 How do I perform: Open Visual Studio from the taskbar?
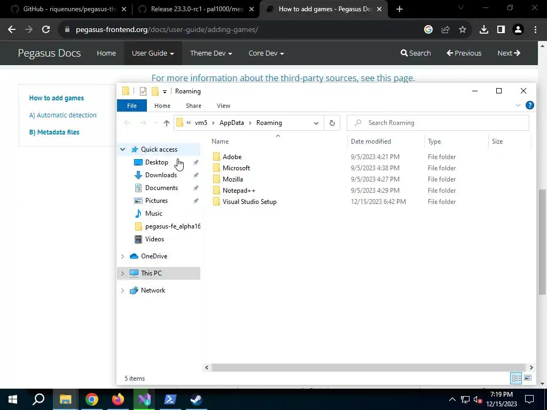pyautogui.click(x=144, y=399)
